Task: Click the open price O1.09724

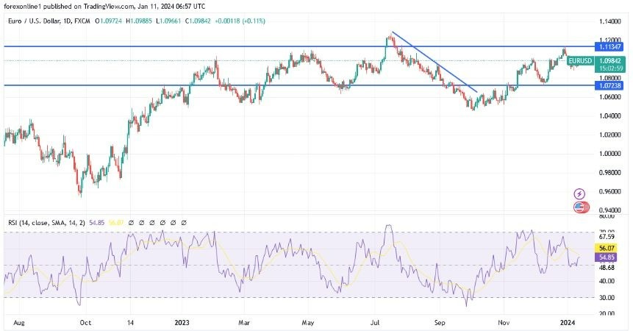Action: [108, 21]
